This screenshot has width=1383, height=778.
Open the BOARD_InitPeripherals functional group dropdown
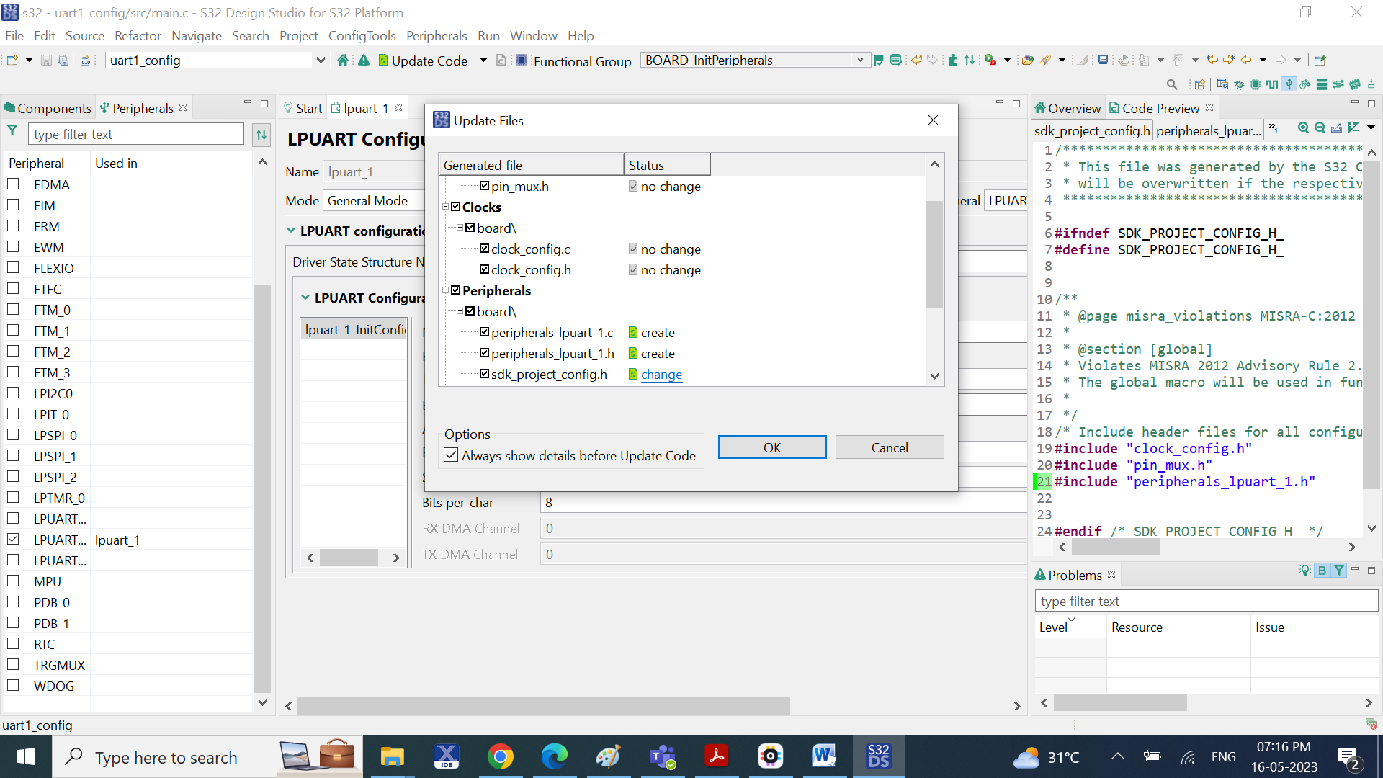tap(861, 60)
